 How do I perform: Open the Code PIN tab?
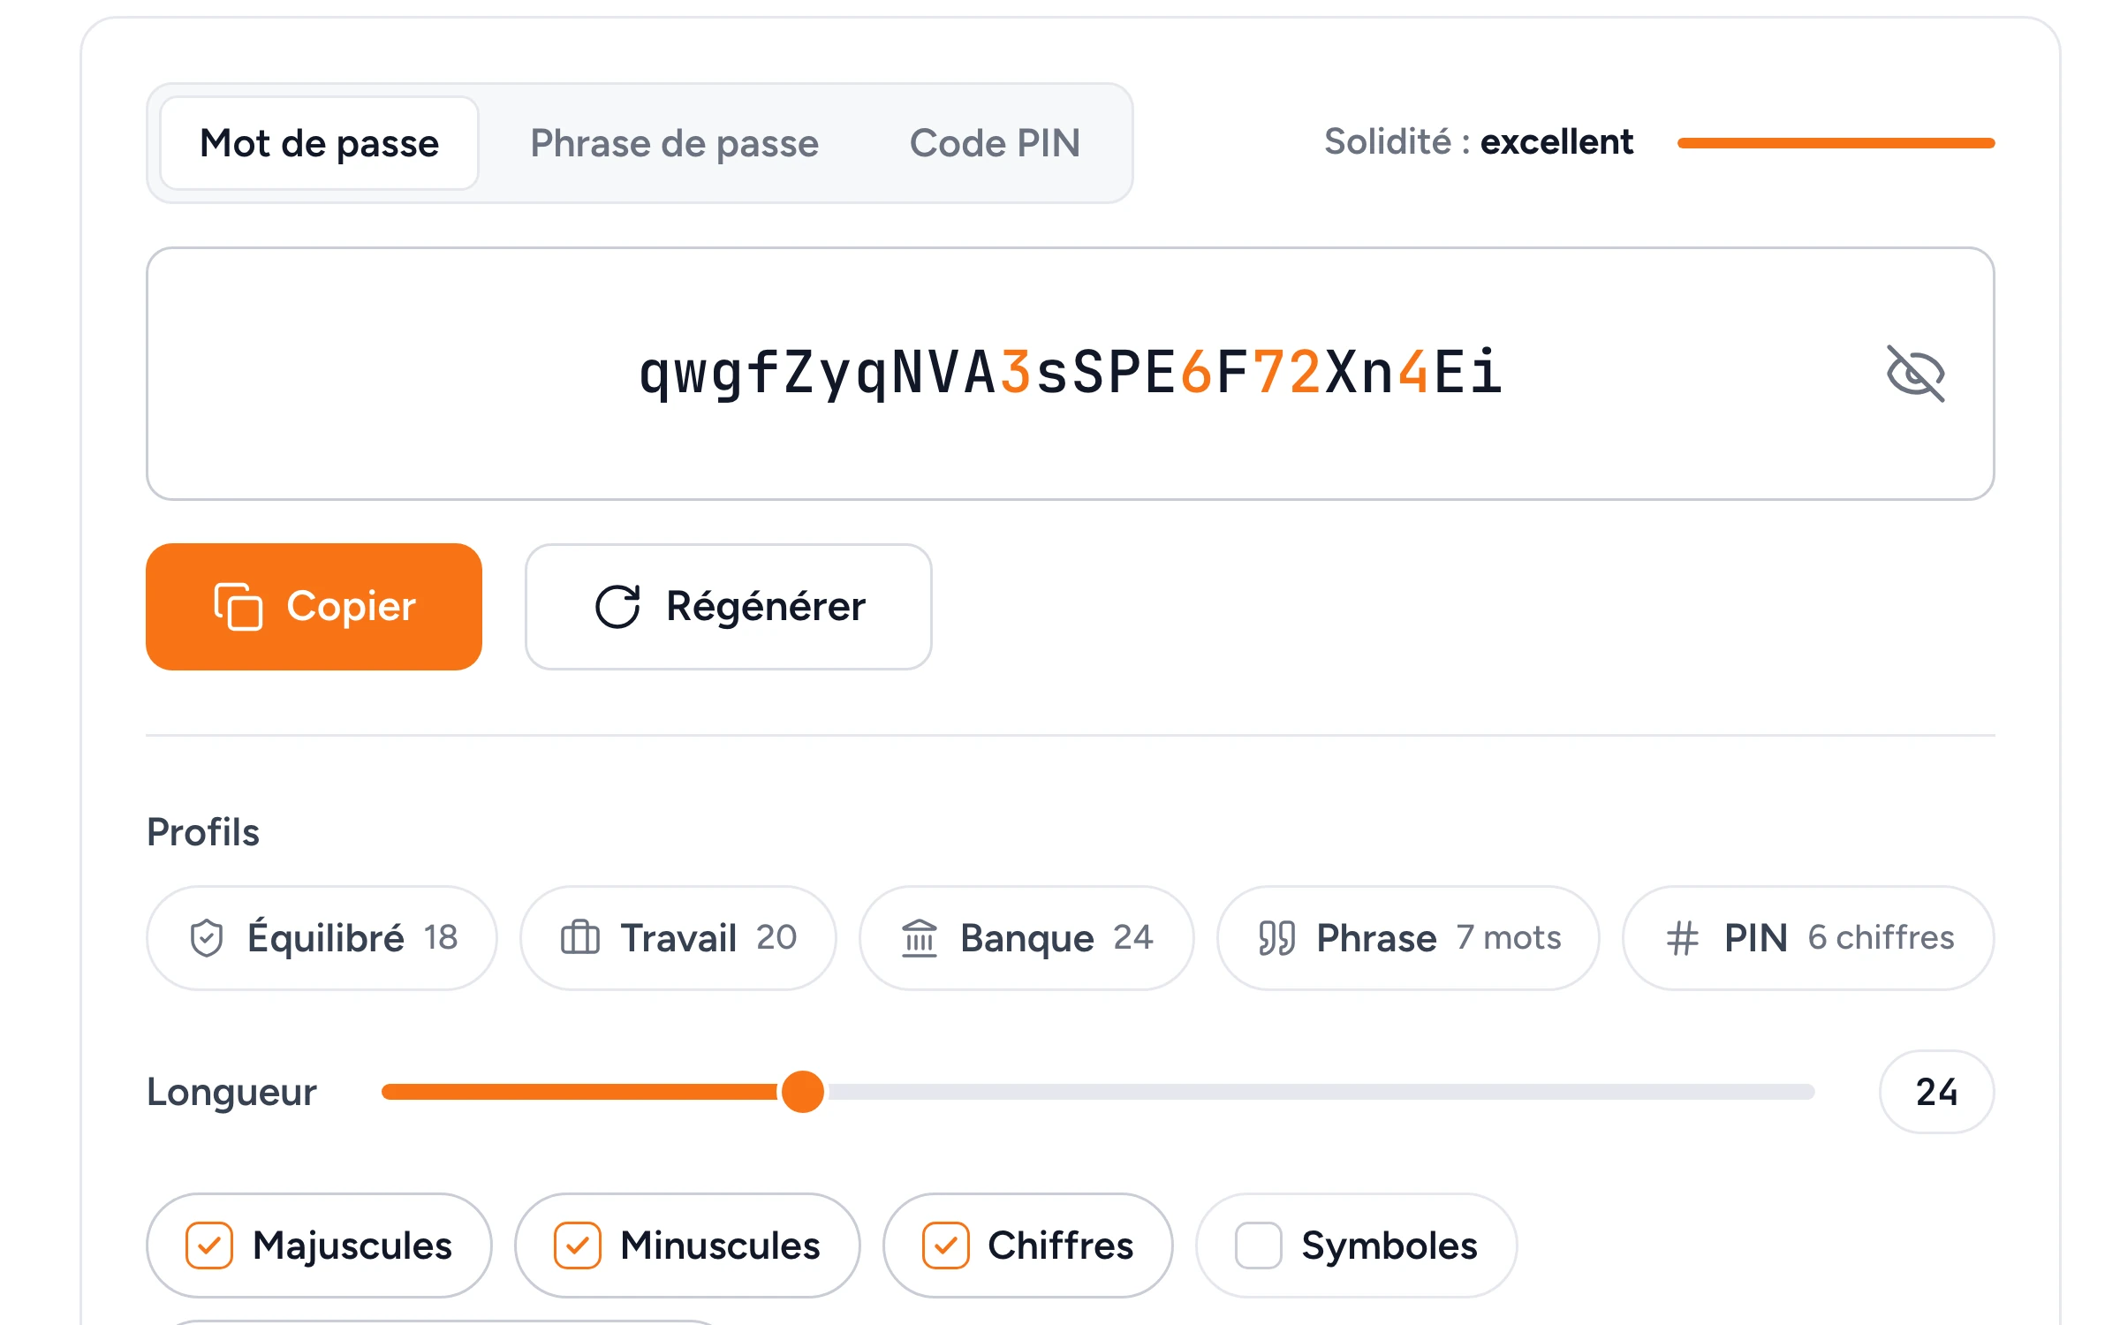996,143
